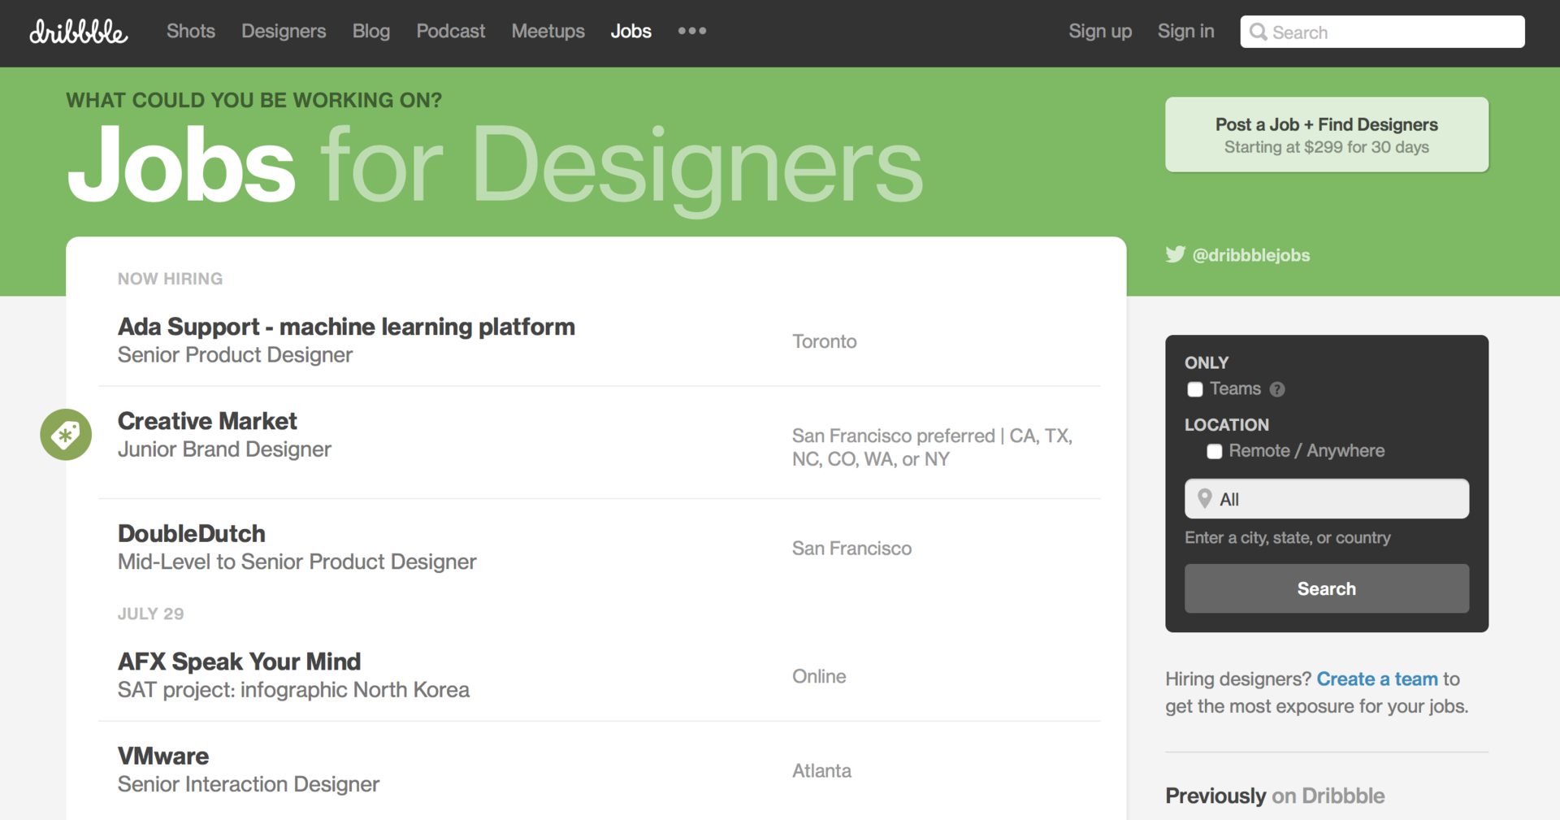The image size is (1560, 820).
Task: Follow the Create a team link
Action: [1377, 679]
